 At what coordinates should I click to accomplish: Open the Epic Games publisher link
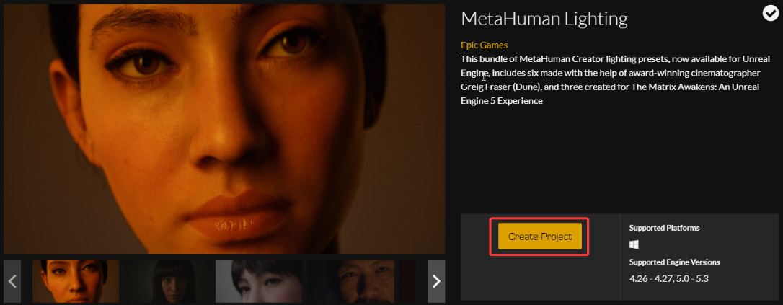(484, 45)
